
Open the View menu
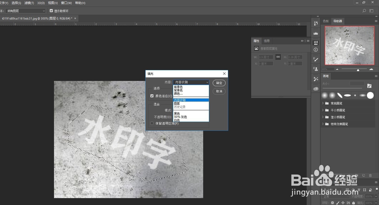(53, 3)
